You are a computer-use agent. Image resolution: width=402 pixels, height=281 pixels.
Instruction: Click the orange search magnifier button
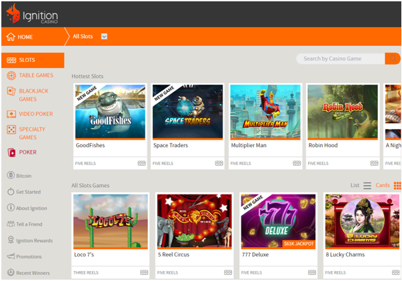point(393,59)
